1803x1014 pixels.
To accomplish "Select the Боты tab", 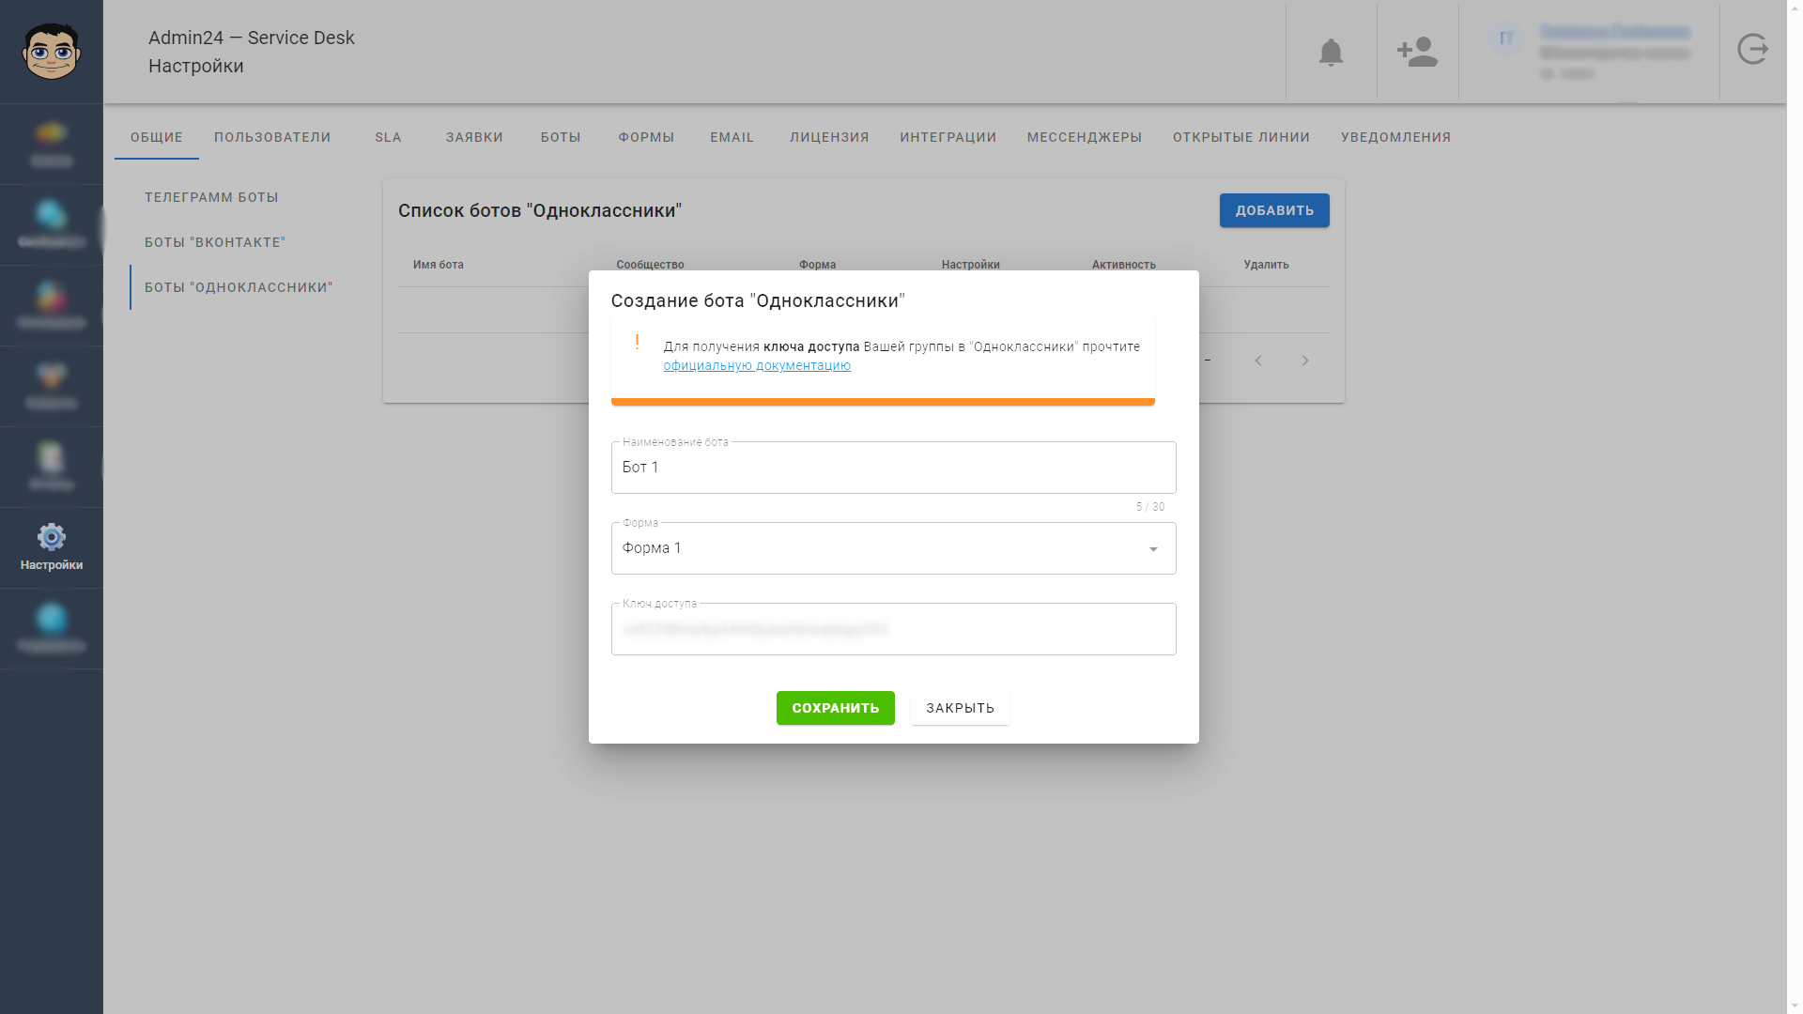I will [561, 137].
